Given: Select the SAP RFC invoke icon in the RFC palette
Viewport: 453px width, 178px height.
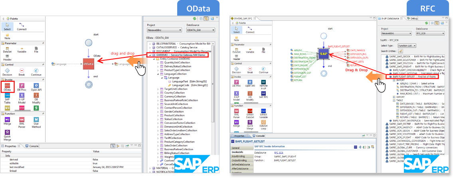Looking at the screenshot, I should point(263,95).
